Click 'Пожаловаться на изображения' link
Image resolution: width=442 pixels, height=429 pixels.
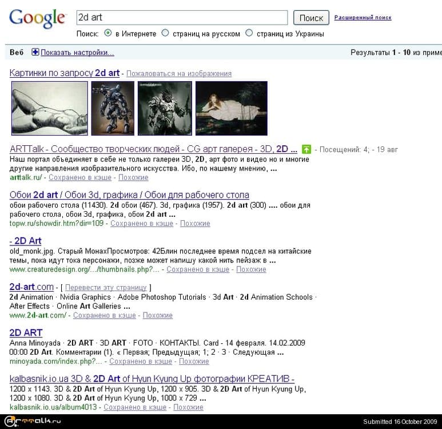(x=179, y=74)
